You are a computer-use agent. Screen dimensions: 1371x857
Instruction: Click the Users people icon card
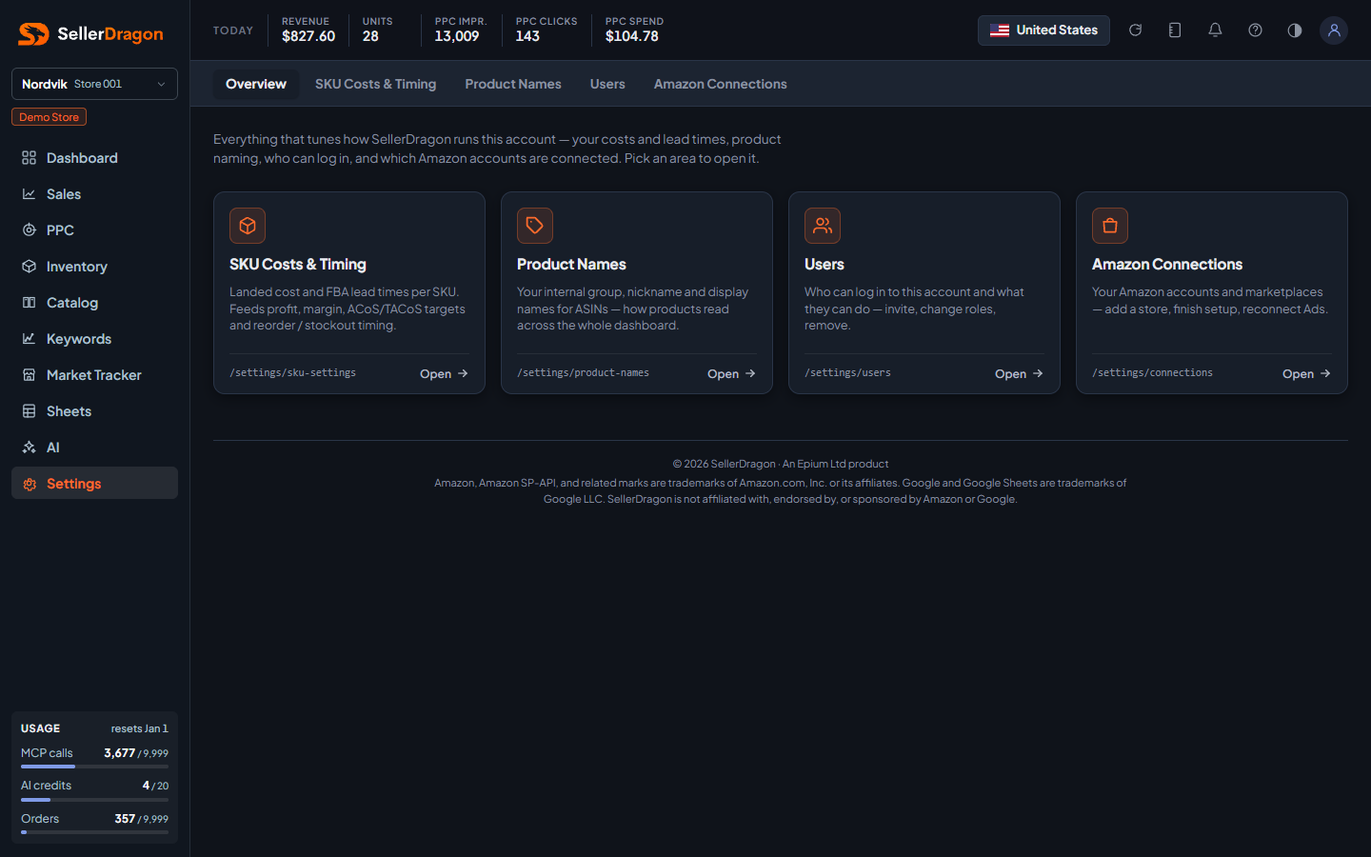pos(823,226)
